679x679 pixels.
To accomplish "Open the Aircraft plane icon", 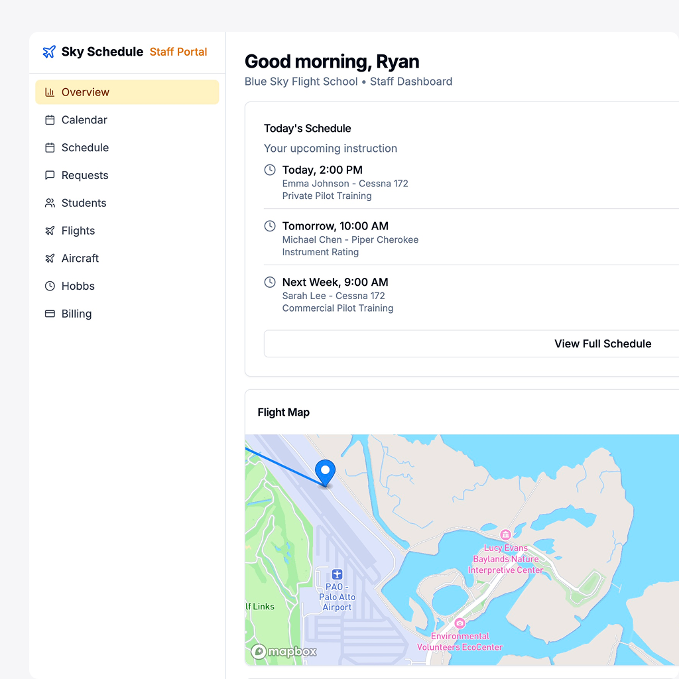I will pos(50,258).
